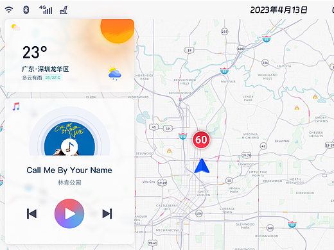Image resolution: width=334 pixels, height=250 pixels.
Task: Select the NORTH KIRKWOOD map label
Action: (295, 181)
